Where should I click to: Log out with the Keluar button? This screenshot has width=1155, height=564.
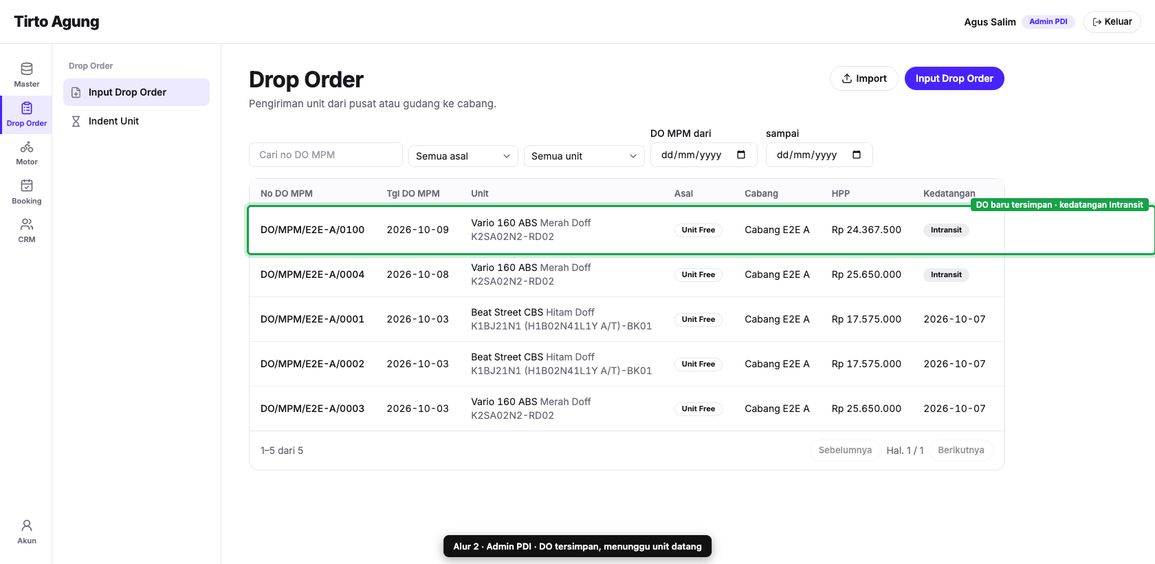tap(1112, 22)
